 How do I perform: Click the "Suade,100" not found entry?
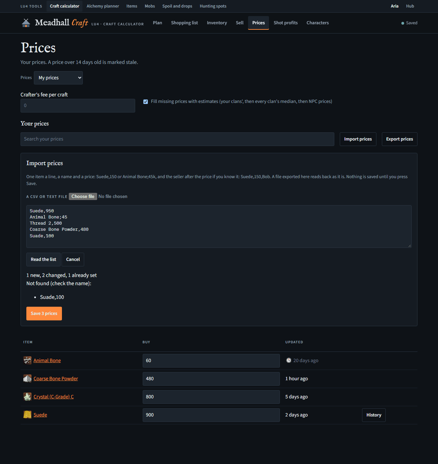pos(52,297)
